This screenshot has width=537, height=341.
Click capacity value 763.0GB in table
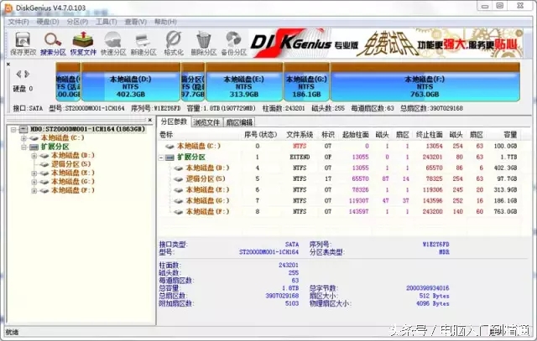tap(505, 212)
